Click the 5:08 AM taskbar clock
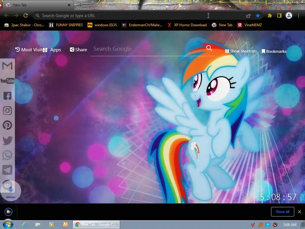Viewport: 305px width, 229px height. coord(290,225)
